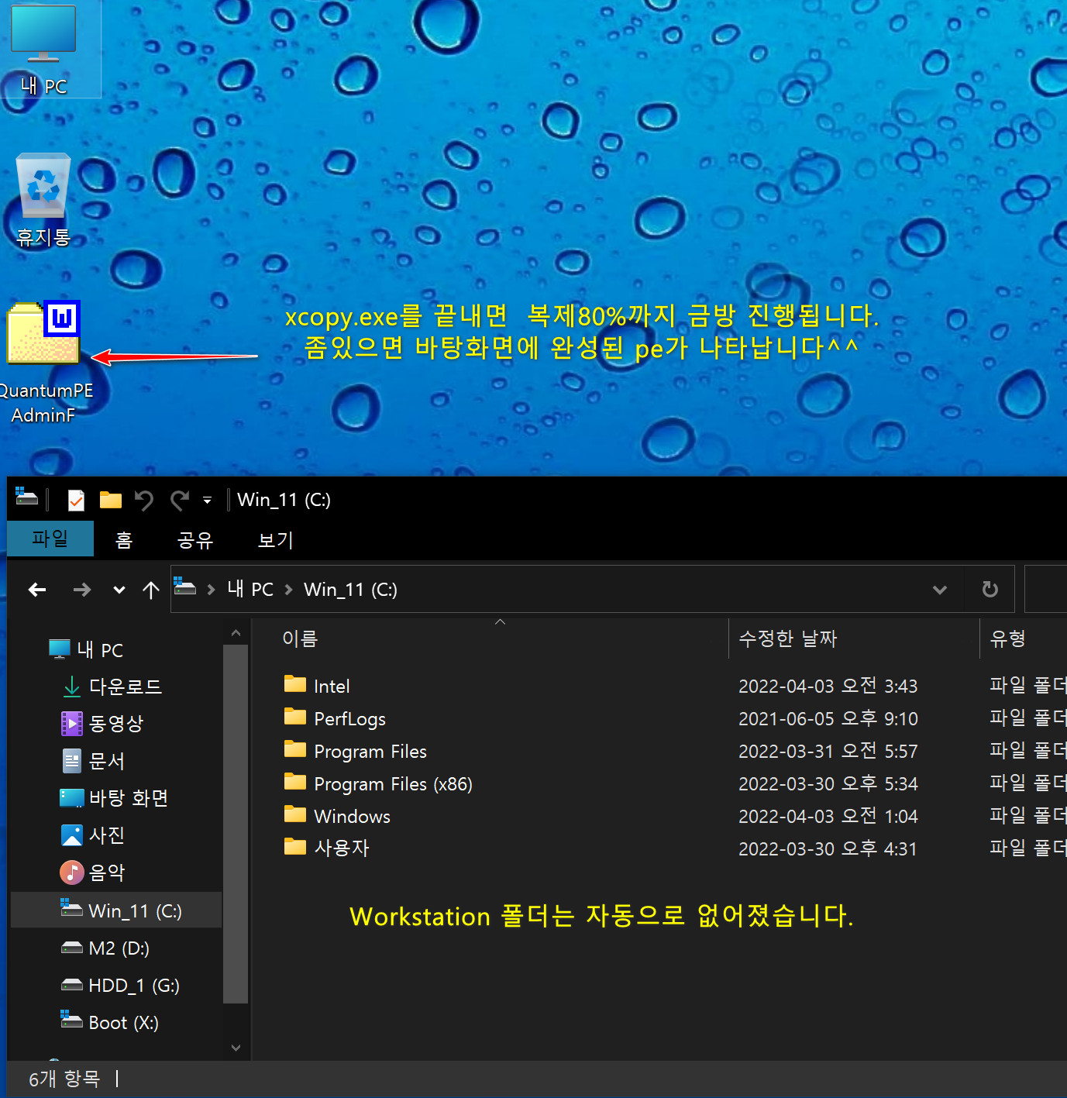Open 동영상 in navigation pane
Viewport: 1067px width, 1098px height.
pyautogui.click(x=103, y=724)
